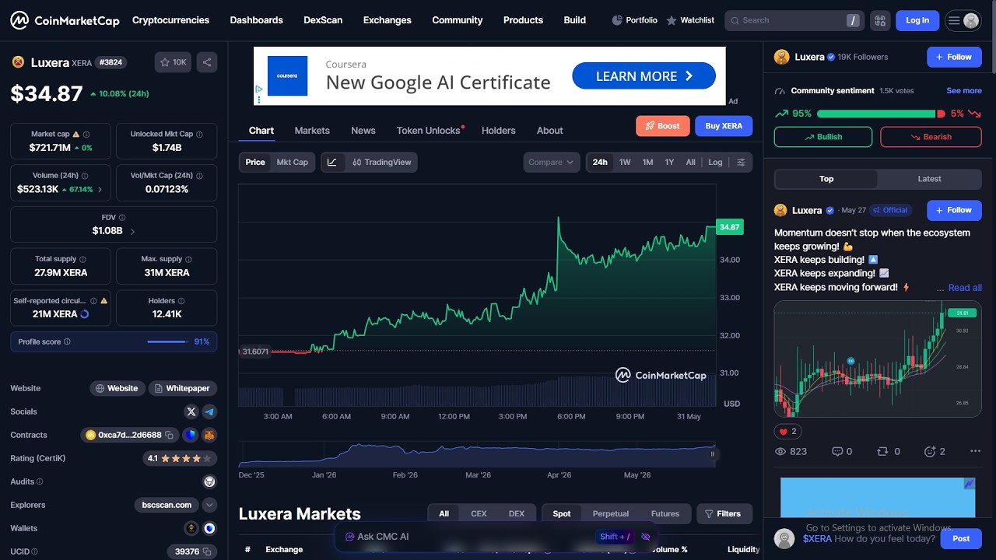Click the Boost button
Screen dimensions: 996x560
click(x=663, y=126)
